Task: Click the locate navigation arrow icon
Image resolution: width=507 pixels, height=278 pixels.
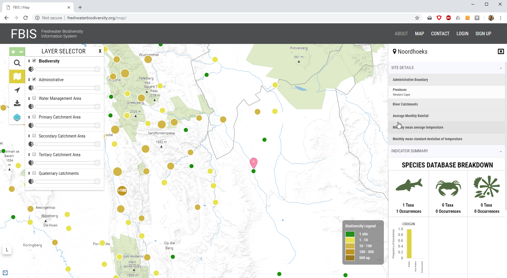Action: coord(17,90)
